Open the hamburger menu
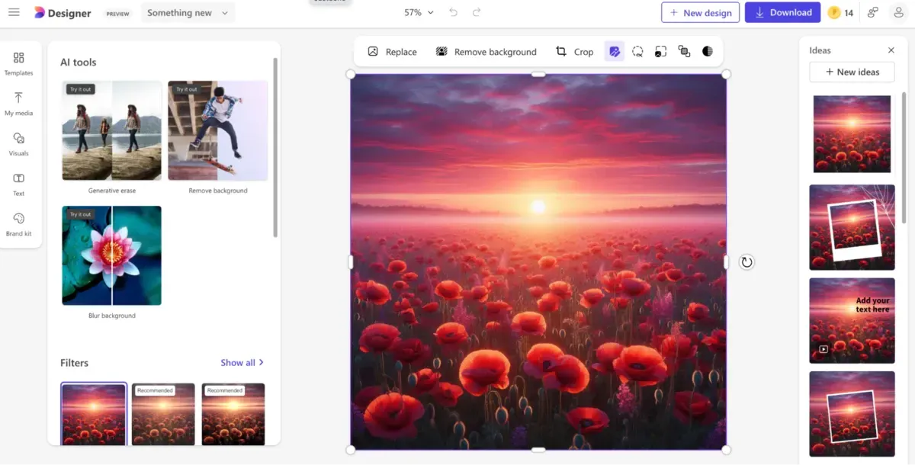 tap(14, 13)
